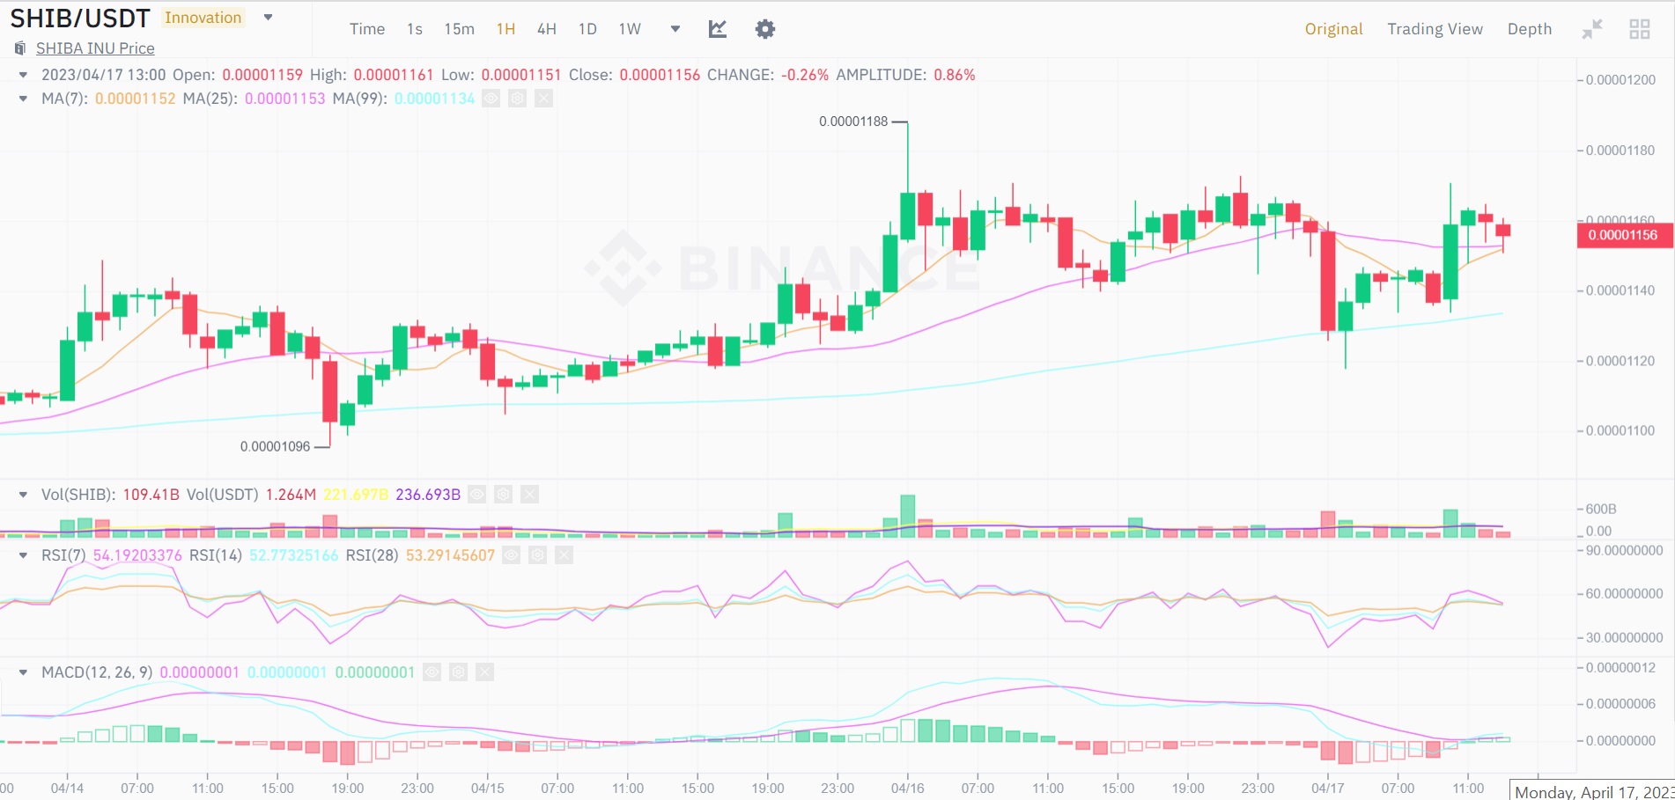Click the 90.00000000 RSI axis label
This screenshot has width=1675, height=800.
click(1624, 550)
